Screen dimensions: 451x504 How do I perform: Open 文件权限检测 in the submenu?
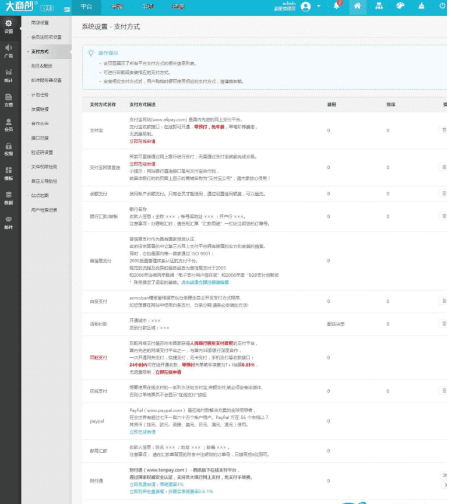[x=44, y=167]
